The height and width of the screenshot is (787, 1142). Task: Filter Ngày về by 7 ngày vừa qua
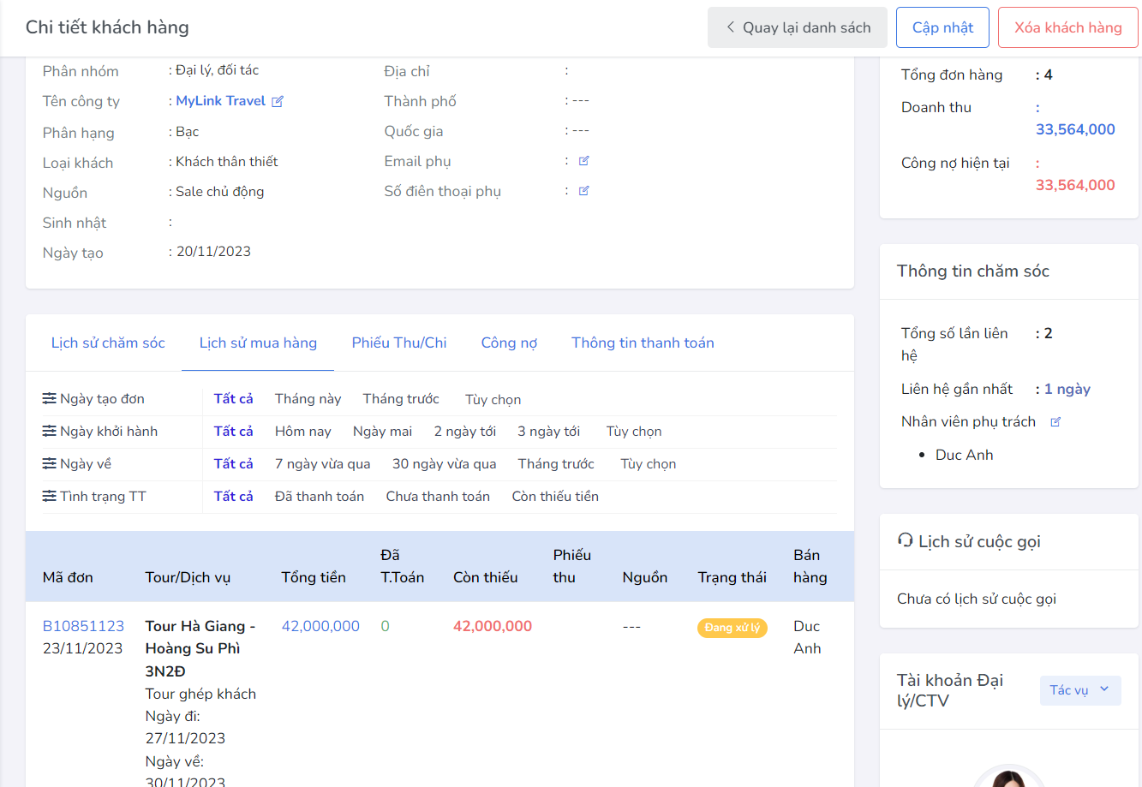point(323,464)
